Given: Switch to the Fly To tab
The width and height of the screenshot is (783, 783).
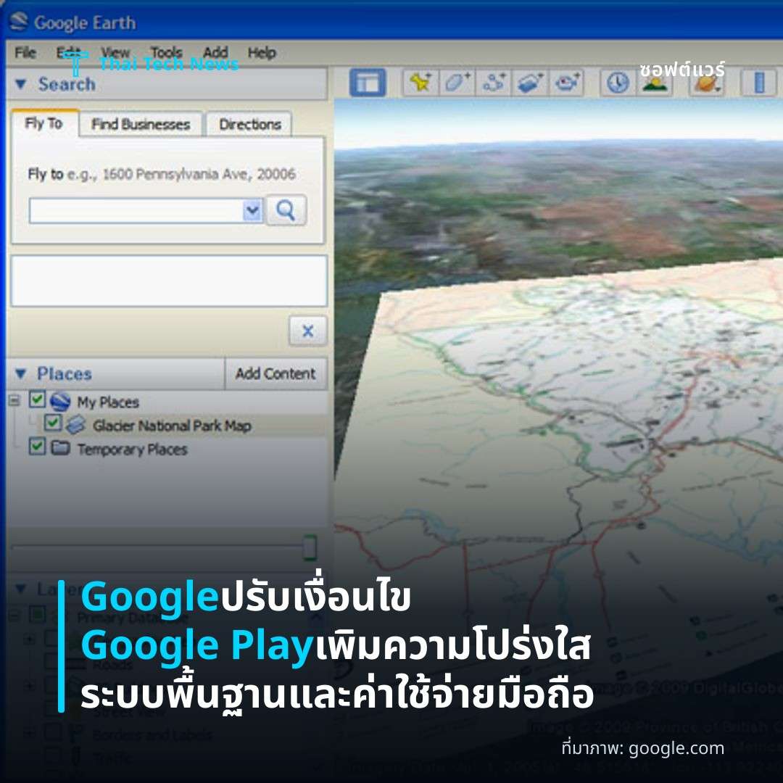Looking at the screenshot, I should [44, 123].
